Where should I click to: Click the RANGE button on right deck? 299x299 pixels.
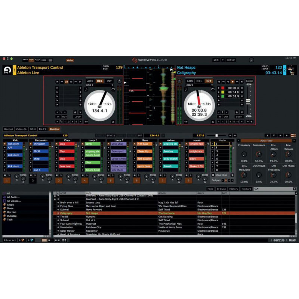tap(249, 81)
